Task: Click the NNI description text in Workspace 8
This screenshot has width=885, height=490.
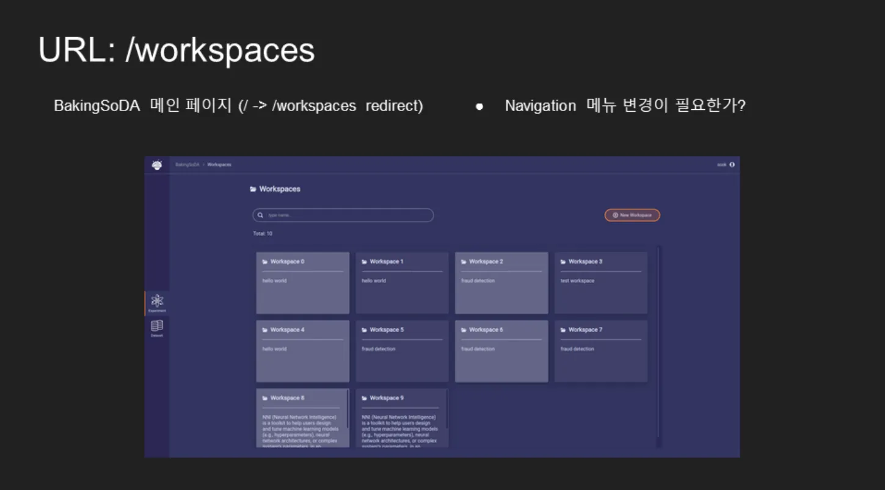Action: point(300,431)
